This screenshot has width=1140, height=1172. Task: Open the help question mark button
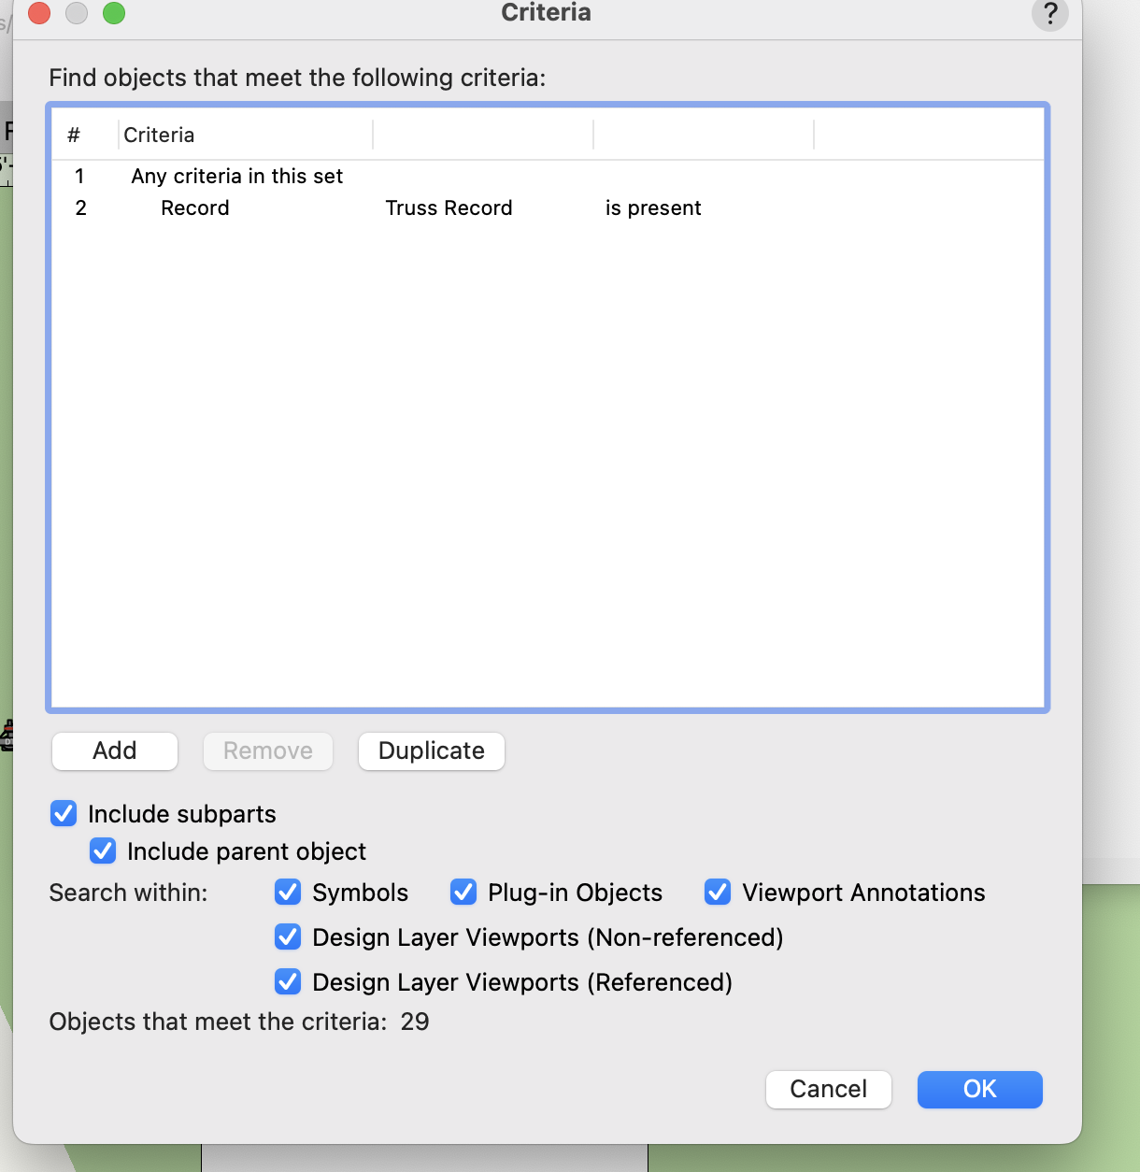1049,14
